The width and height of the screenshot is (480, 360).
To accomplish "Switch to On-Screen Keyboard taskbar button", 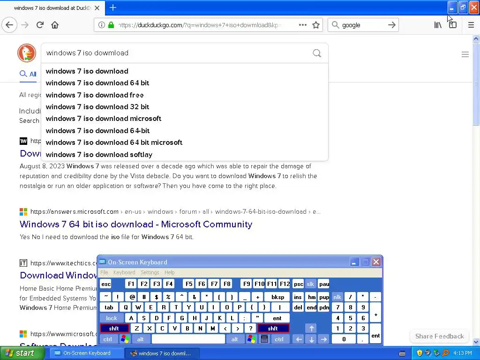I will (x=86, y=353).
